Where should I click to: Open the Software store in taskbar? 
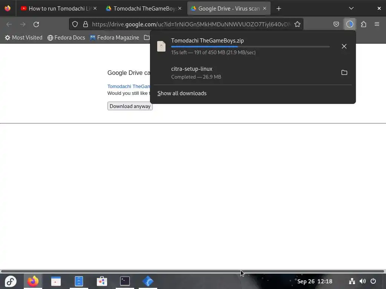[102, 281]
